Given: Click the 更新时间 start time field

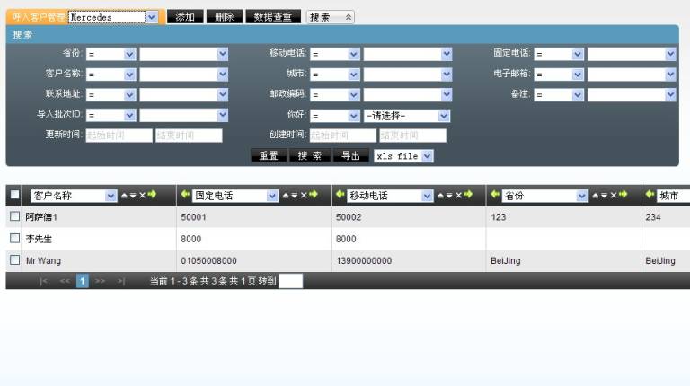Looking at the screenshot, I should tap(119, 136).
